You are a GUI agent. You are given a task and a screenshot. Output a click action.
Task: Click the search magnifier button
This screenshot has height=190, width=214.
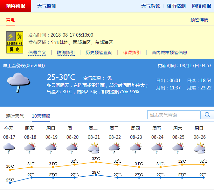[207, 115]
